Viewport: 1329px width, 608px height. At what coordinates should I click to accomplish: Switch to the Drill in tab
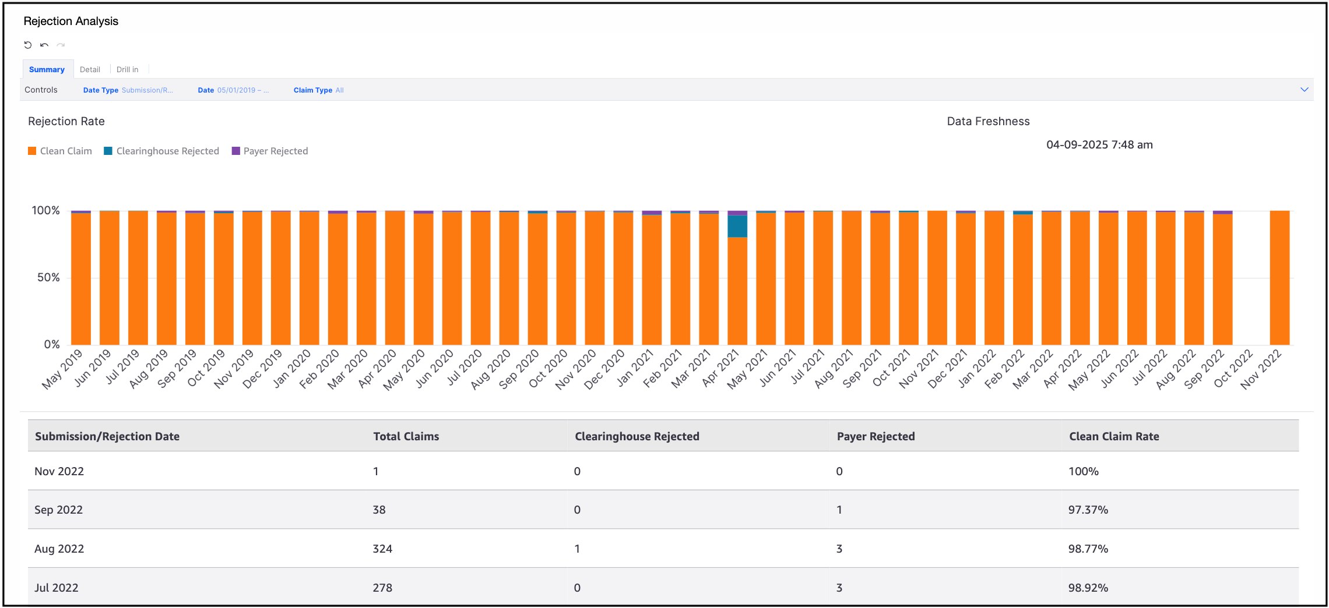(128, 69)
